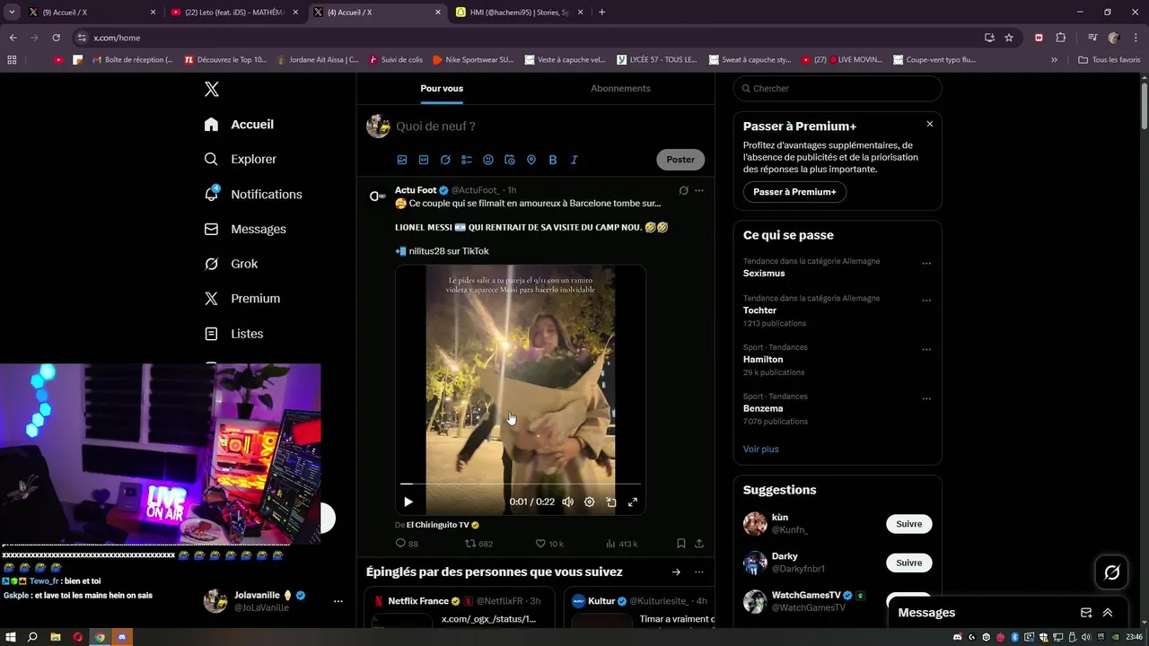
Task: Expand video to fullscreen
Action: [x=633, y=502]
